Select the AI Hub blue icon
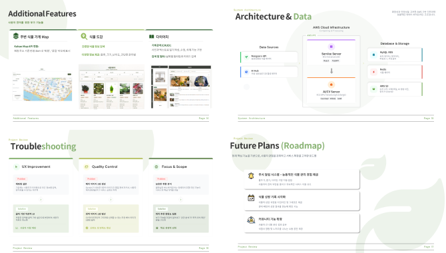This screenshot has height=253, width=446. tap(246, 72)
